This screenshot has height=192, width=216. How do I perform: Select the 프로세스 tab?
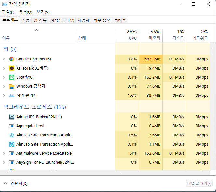coord(10,20)
